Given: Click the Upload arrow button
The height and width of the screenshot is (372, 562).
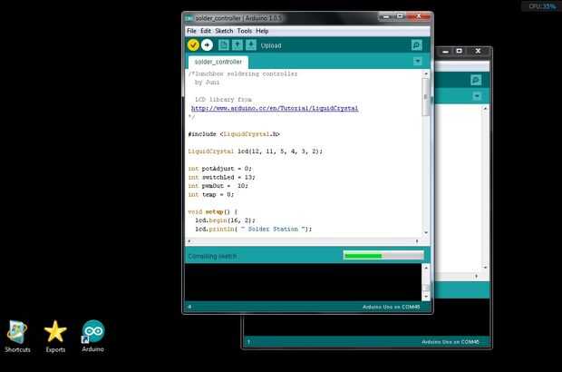Looking at the screenshot, I should coord(207,45).
